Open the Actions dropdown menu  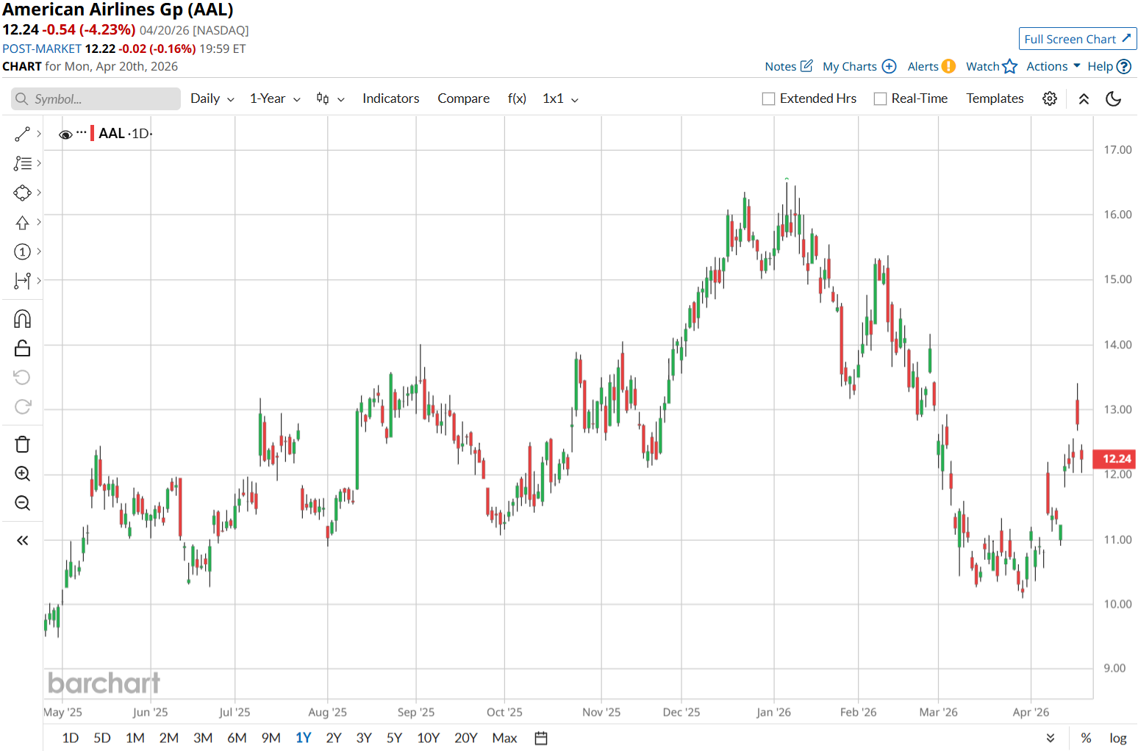point(1053,66)
